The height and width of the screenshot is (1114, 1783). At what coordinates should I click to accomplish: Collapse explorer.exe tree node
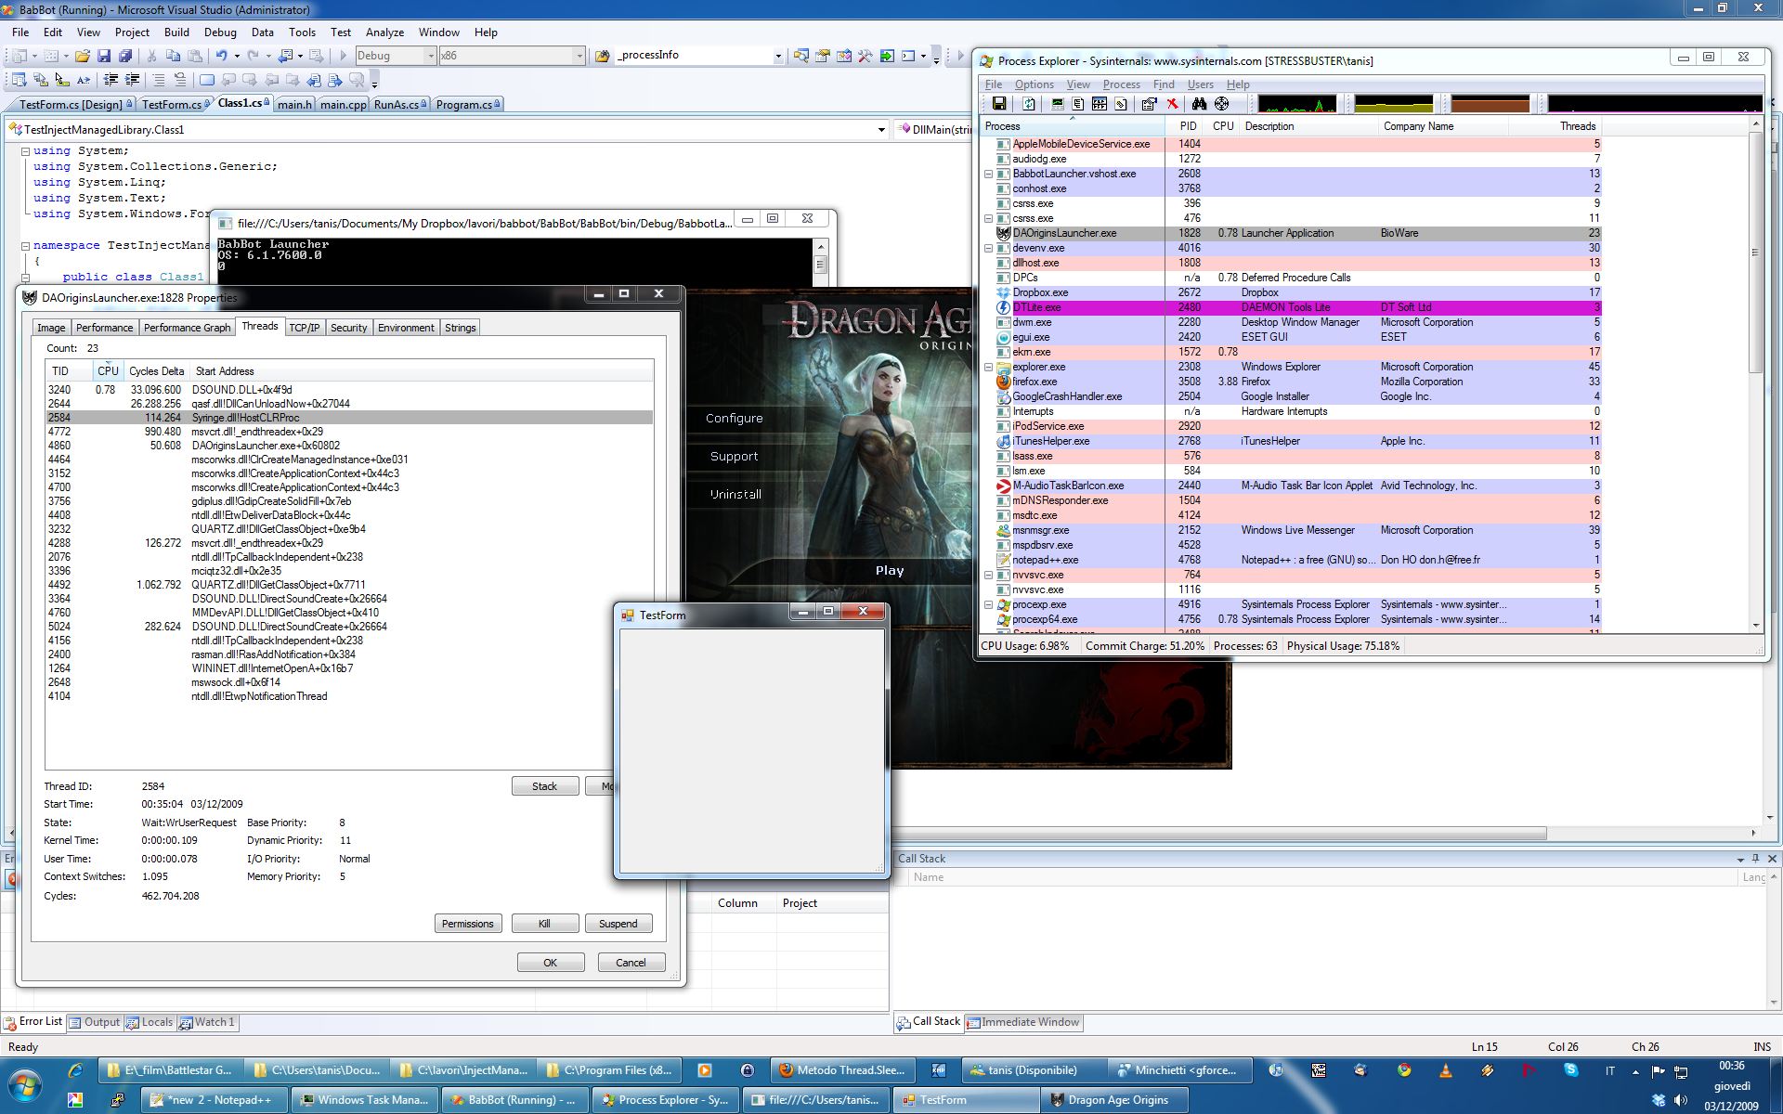tap(988, 367)
